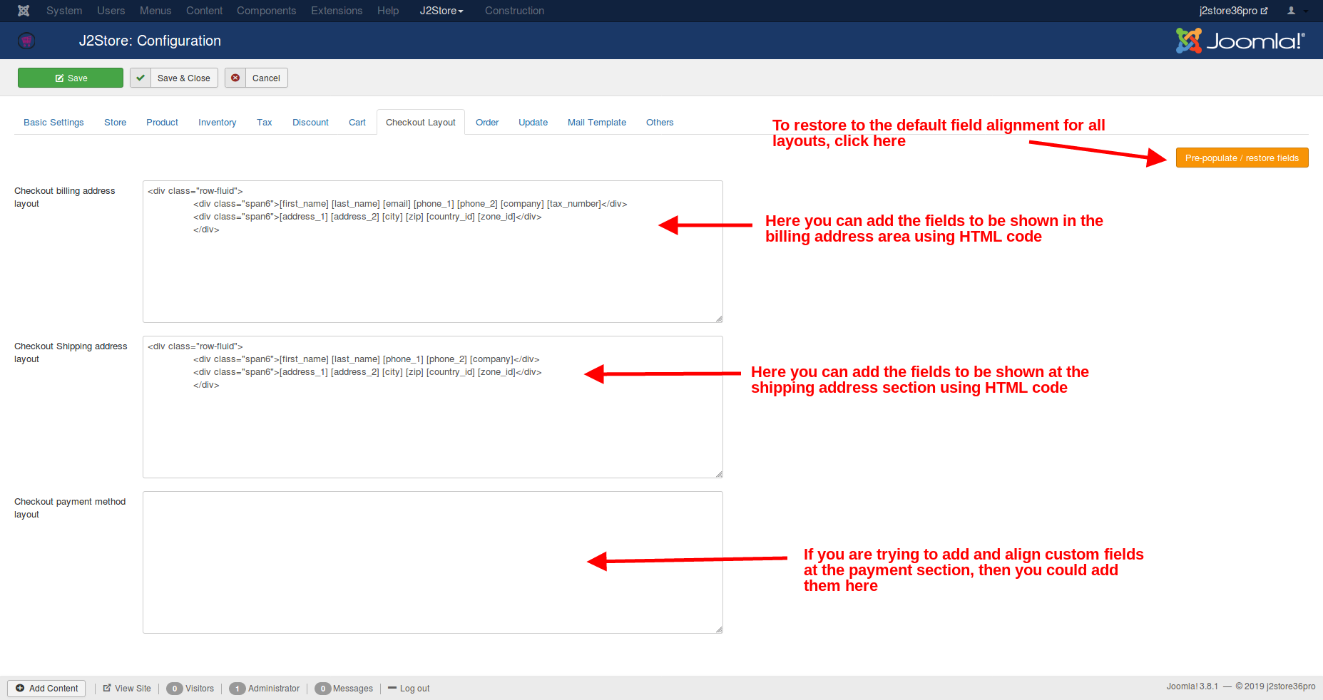Click the red X Cancel icon

click(235, 78)
